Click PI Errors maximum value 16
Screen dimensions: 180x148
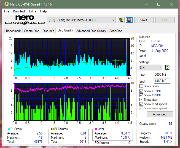click(41, 138)
